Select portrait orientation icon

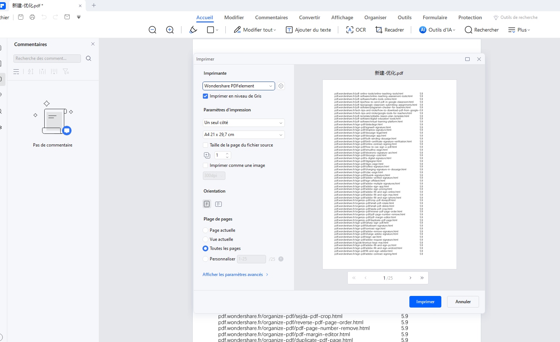point(207,204)
